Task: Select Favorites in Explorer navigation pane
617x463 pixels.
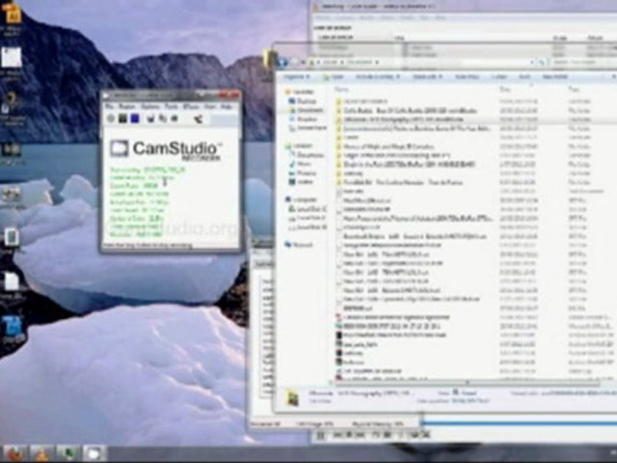Action: pyautogui.click(x=301, y=92)
